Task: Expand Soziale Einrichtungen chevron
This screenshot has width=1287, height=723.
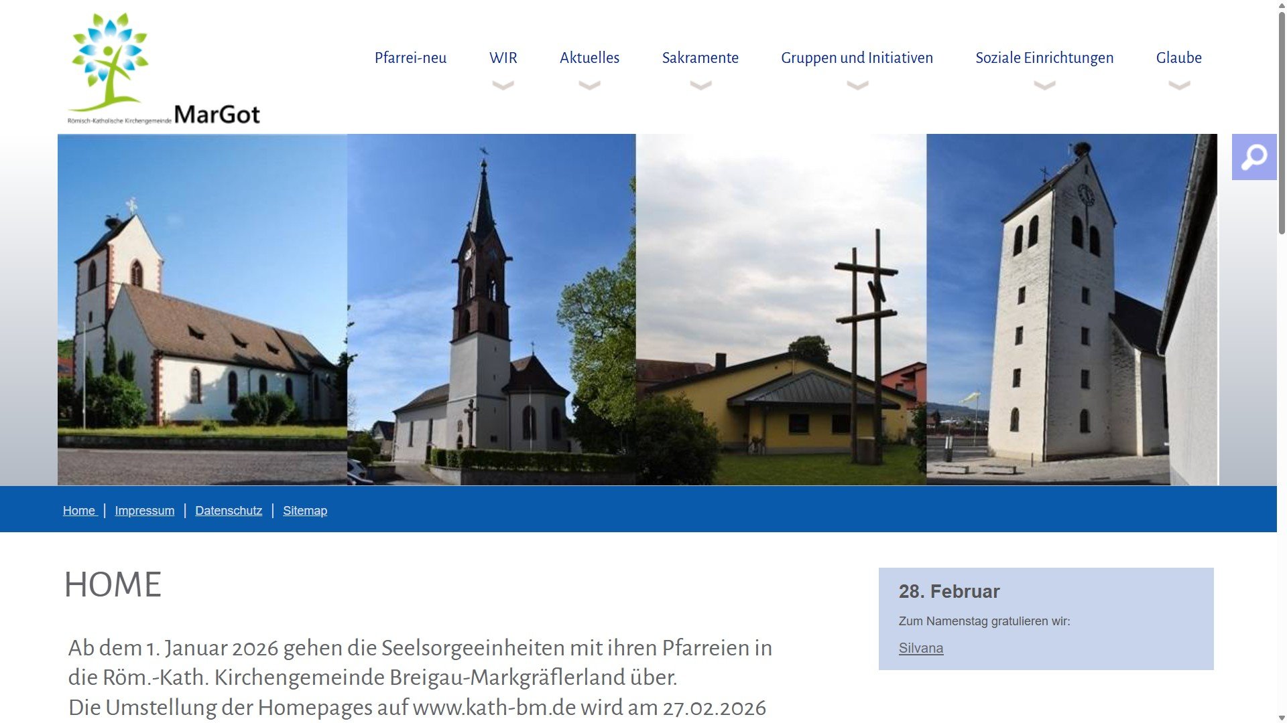Action: click(x=1044, y=85)
